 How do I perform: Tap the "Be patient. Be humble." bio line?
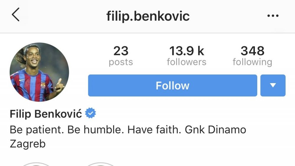[67, 130]
